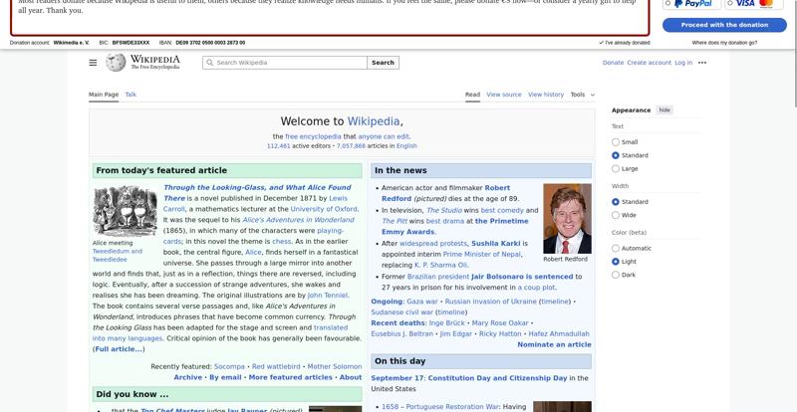Set text size to Large
Image resolution: width=797 pixels, height=412 pixels.
point(616,168)
